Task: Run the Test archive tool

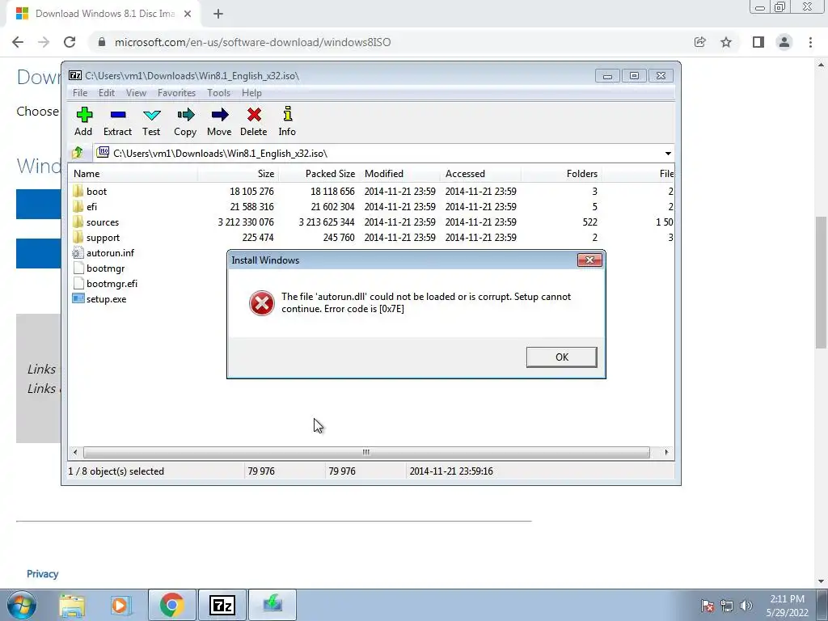Action: (x=151, y=121)
